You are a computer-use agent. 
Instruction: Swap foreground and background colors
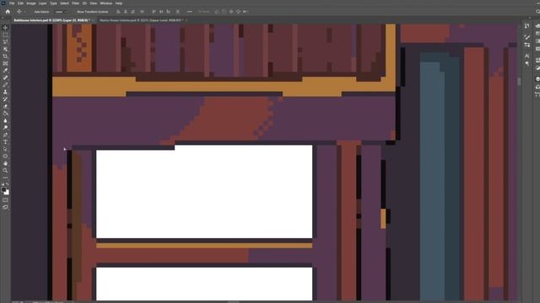(x=8, y=185)
